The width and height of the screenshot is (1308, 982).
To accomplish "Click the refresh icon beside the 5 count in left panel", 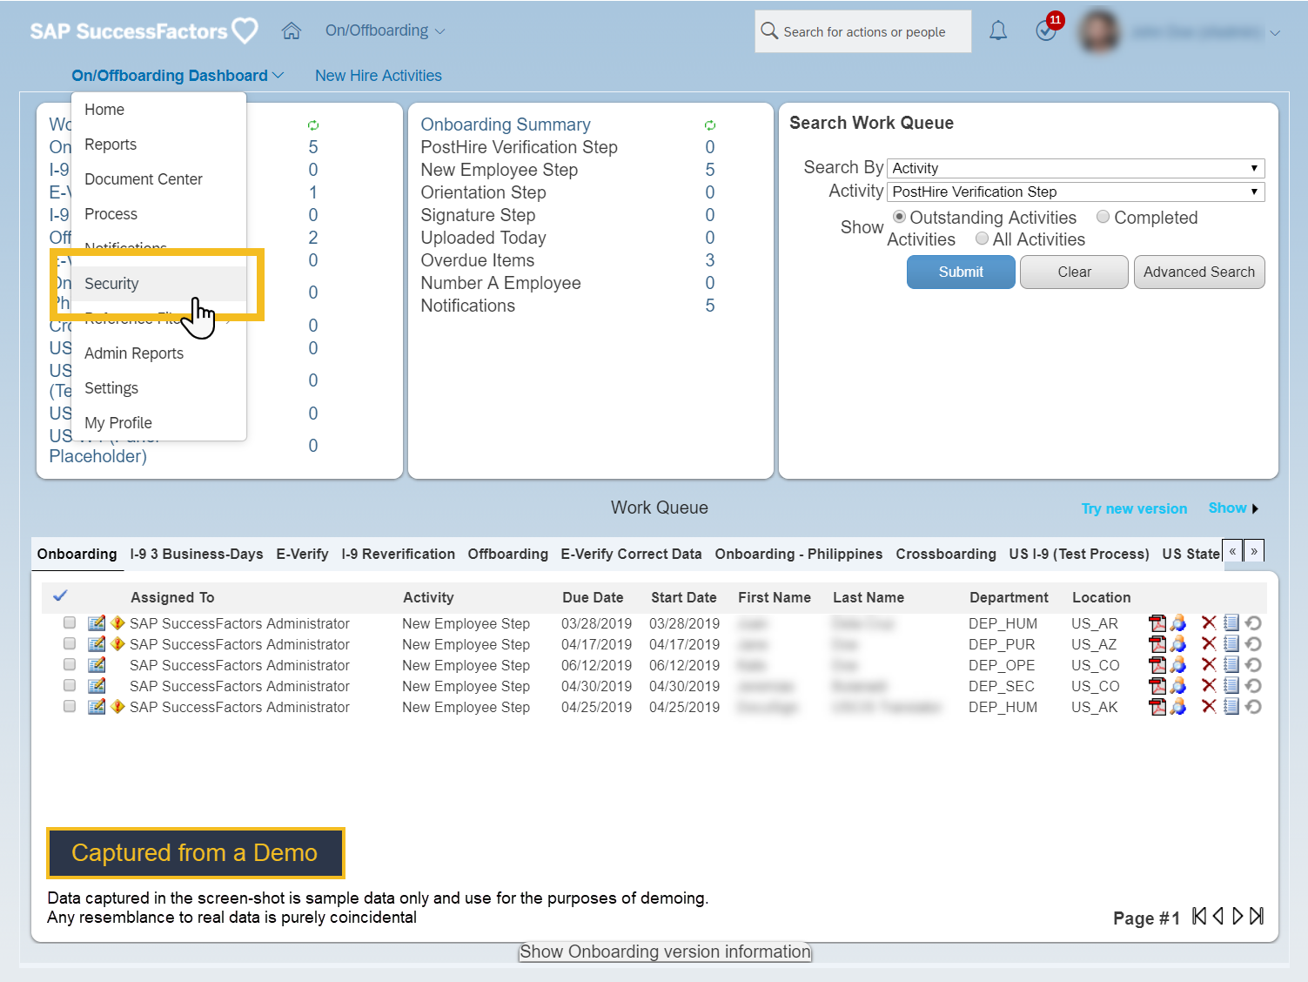I will click(x=313, y=125).
